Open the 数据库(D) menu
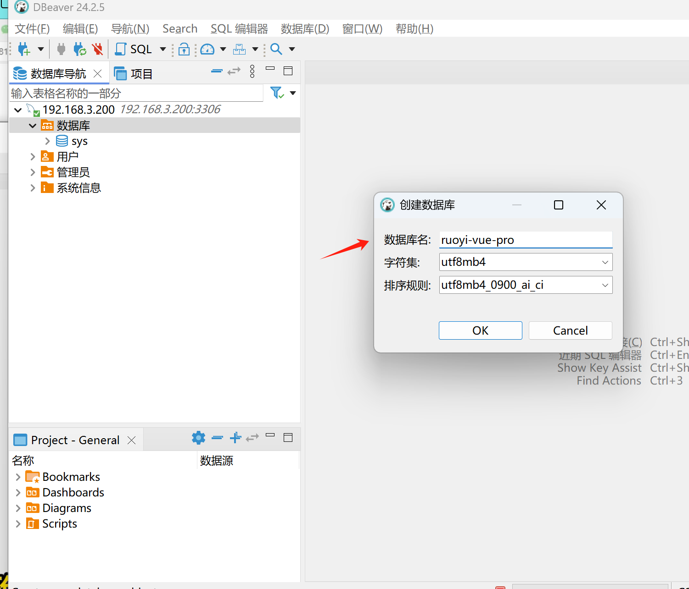Viewport: 689px width, 589px height. coord(305,29)
